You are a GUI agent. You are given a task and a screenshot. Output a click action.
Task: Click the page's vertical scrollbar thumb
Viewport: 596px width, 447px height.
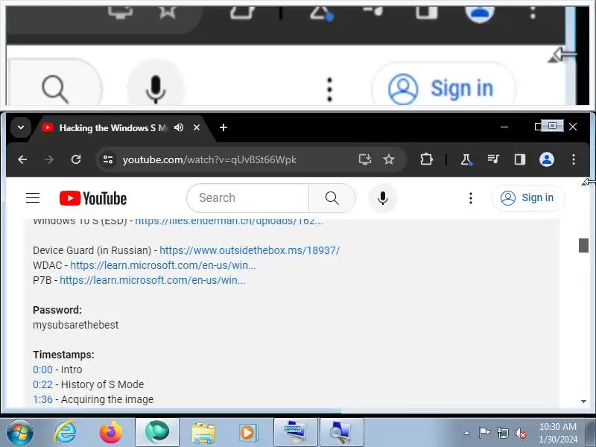583,245
